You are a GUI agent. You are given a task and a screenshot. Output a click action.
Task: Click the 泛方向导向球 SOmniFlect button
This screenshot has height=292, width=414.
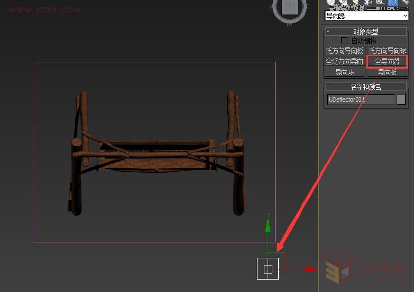386,50
